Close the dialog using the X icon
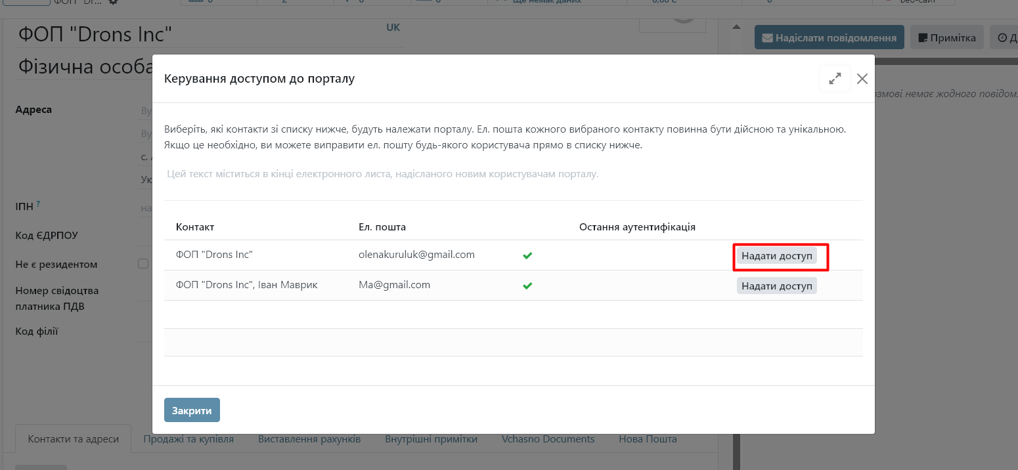The width and height of the screenshot is (1018, 470). [862, 79]
